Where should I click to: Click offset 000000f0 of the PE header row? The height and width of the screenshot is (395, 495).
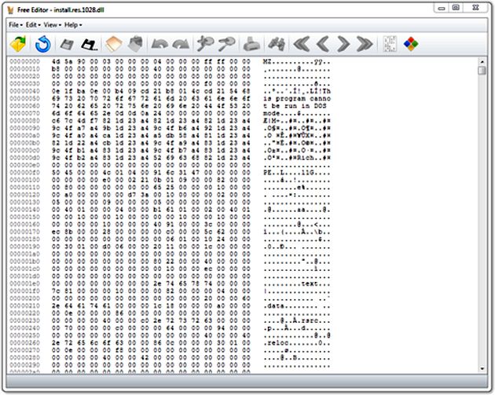(25, 173)
